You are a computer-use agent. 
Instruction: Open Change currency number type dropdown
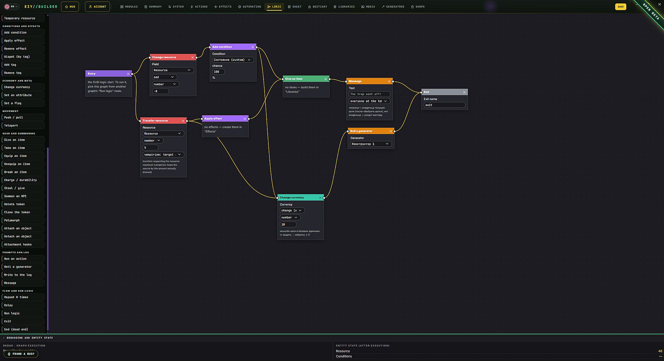coord(290,218)
